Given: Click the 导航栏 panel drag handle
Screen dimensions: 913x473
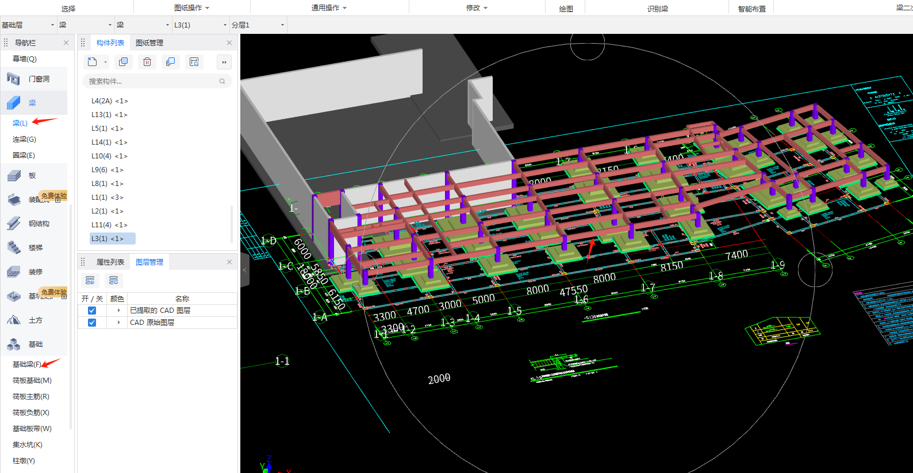Looking at the screenshot, I should (6, 42).
